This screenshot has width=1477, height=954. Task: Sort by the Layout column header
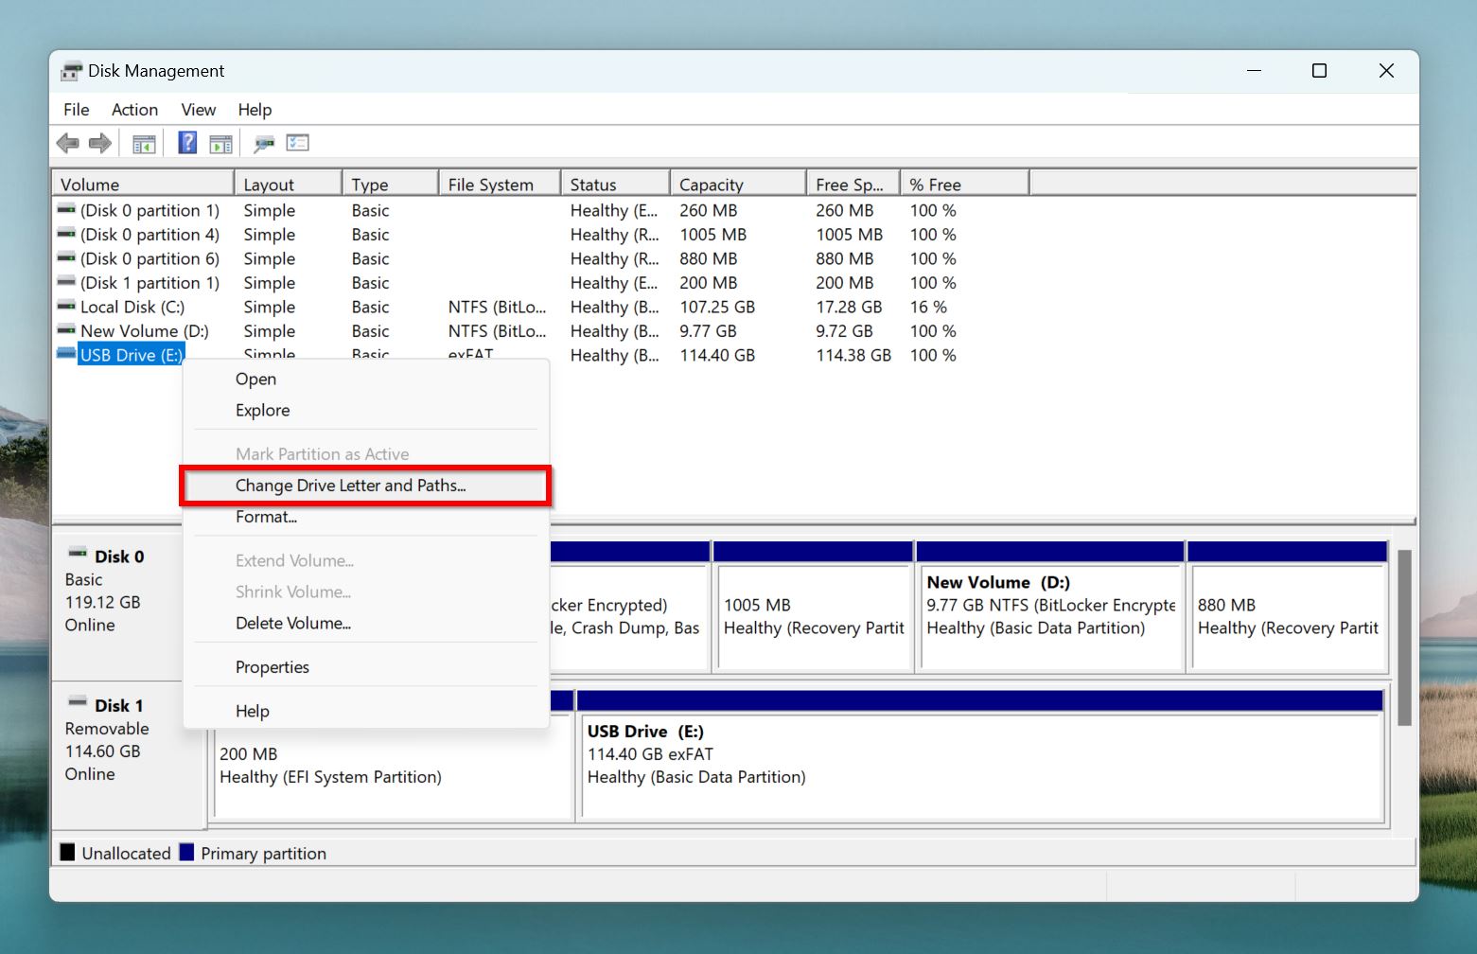pos(288,184)
